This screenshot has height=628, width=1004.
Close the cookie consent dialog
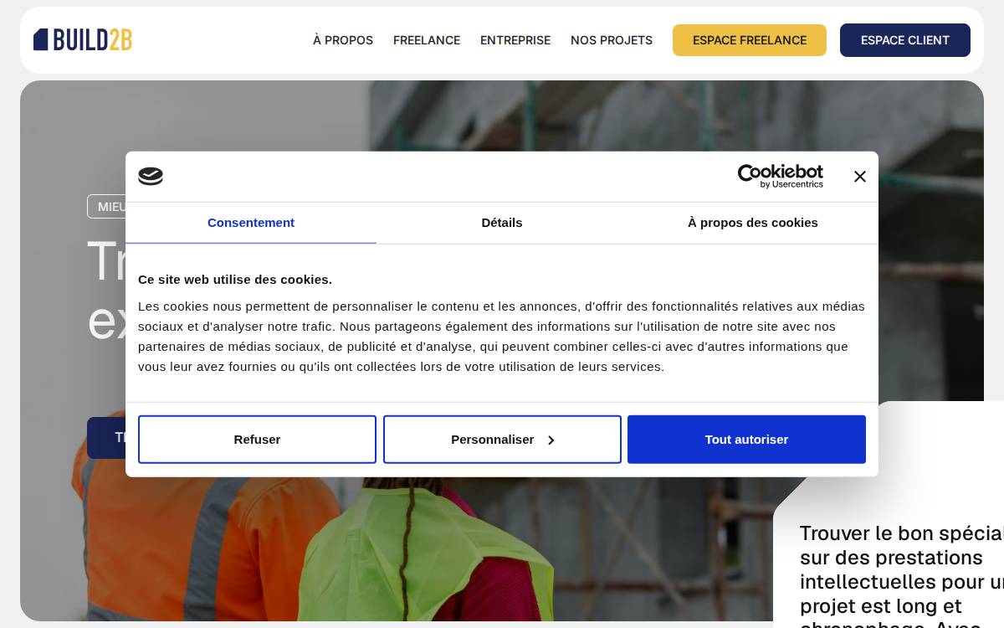point(859,176)
